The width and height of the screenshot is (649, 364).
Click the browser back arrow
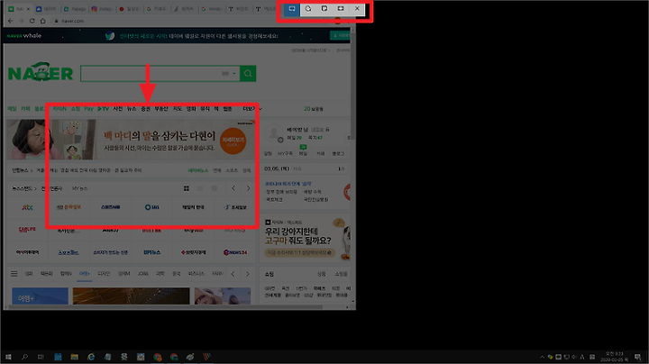tap(11, 21)
